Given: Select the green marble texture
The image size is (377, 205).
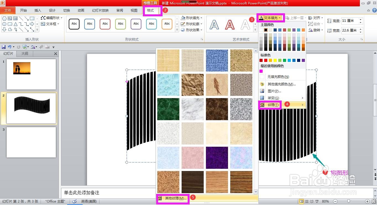Looking at the screenshot, I should pos(168,109).
